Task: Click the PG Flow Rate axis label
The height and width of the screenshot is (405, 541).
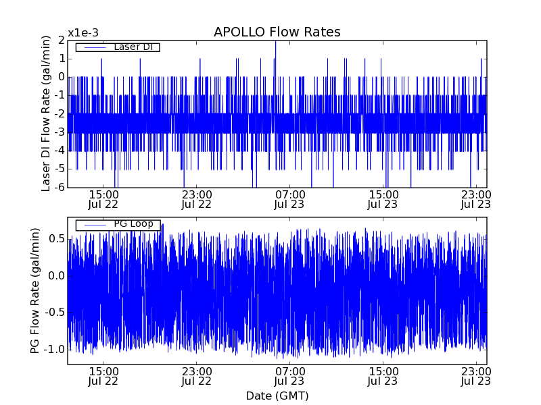Action: [35, 291]
